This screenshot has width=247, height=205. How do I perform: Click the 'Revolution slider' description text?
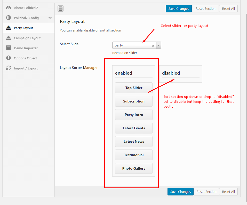pyautogui.click(x=125, y=53)
